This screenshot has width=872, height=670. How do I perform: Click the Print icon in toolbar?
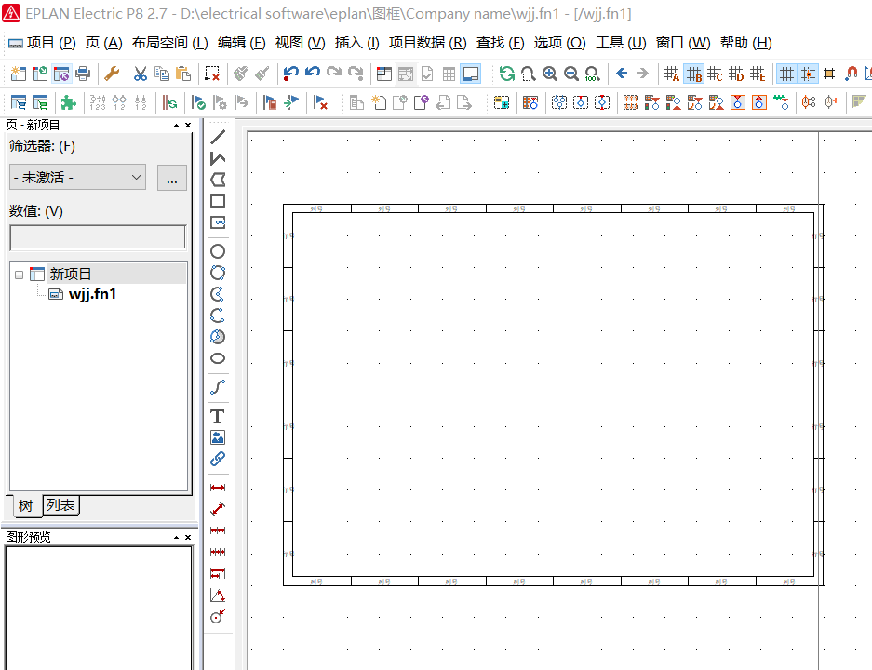[x=83, y=74]
